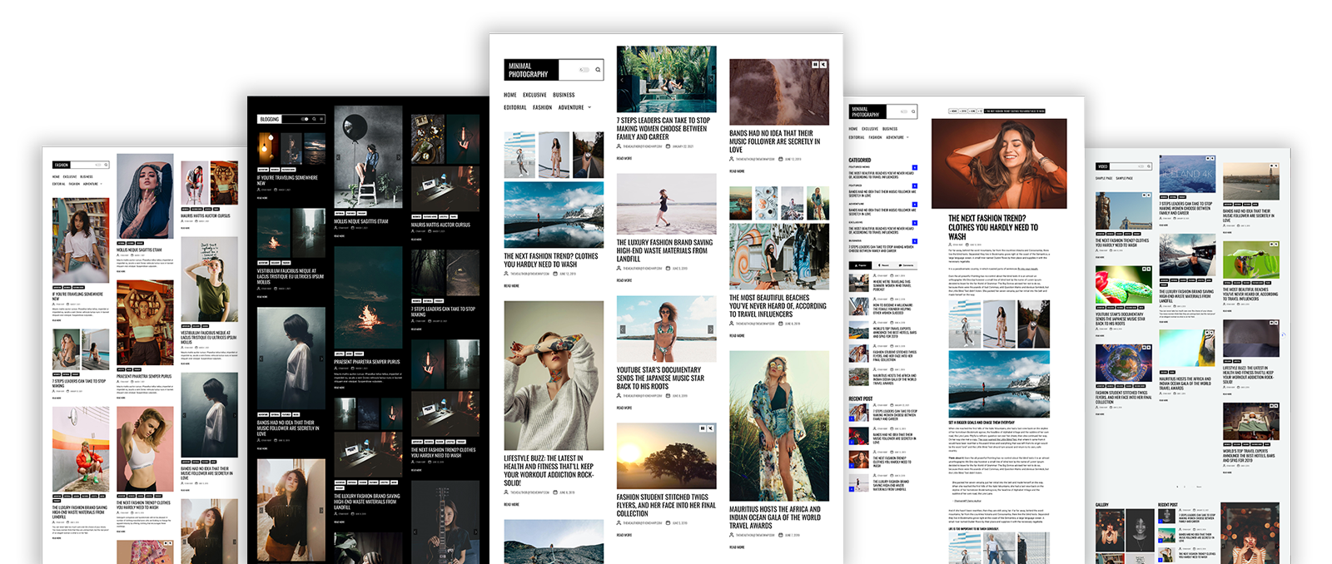Pause video on the Bands Had No Idea image
This screenshot has width=1332, height=564.
(815, 65)
